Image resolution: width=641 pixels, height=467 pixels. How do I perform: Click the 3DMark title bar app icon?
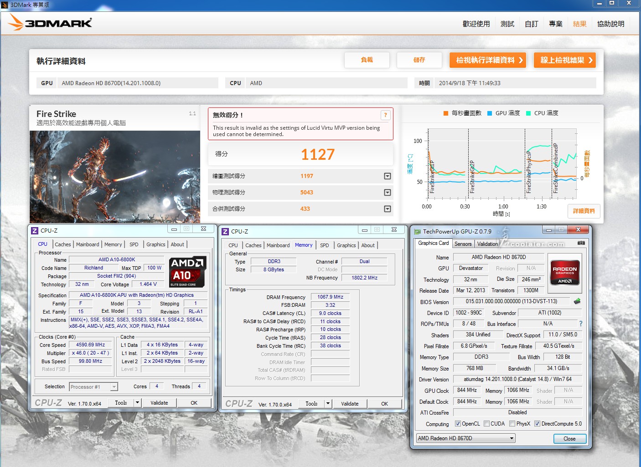point(5,5)
